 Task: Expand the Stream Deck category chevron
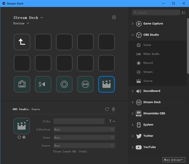tap(133, 102)
